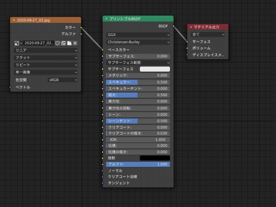Screen dimensions: 276x207
Task: Unlink the image with the X icon
Action: coord(75,43)
